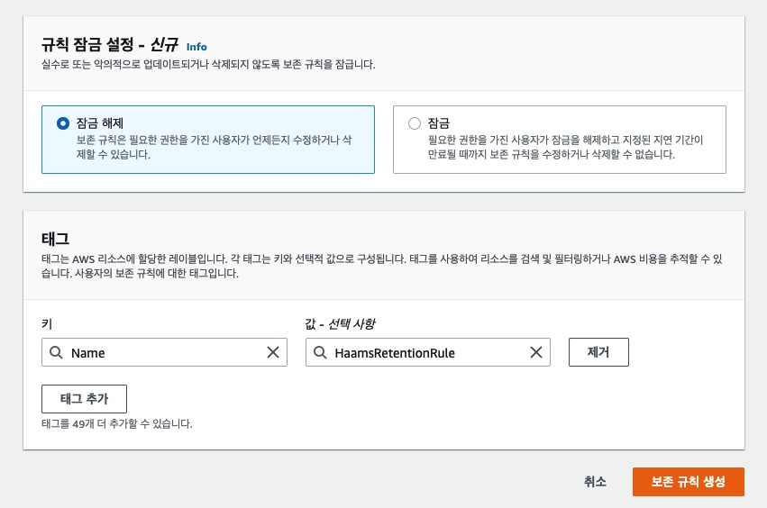
Task: Click the 키 field label
Action: pos(47,323)
